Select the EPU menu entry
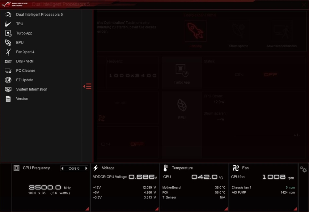The height and width of the screenshot is (212, 309). [20, 43]
